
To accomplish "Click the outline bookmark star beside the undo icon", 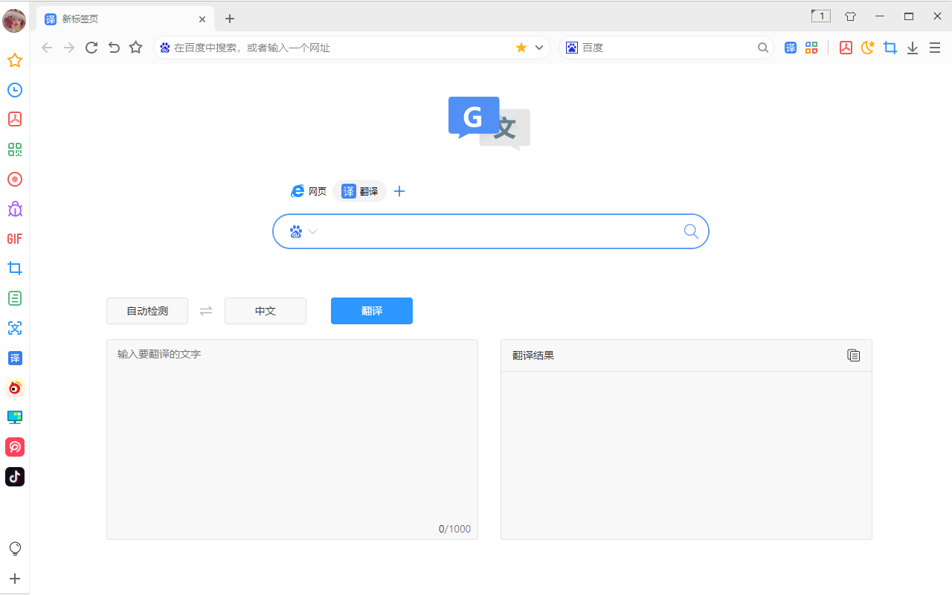I will [x=135, y=48].
